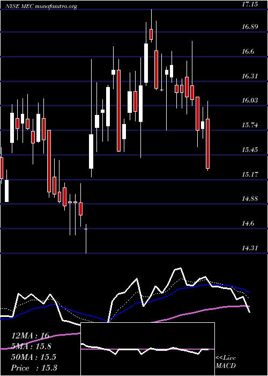The height and width of the screenshot is (376, 268).
Task: Click inside the Live MACD inset panel
Action: 147,349
